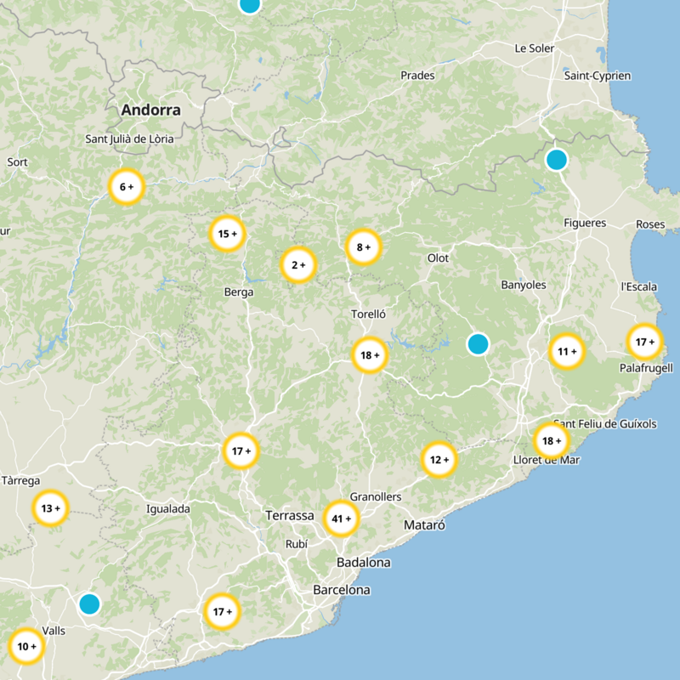Click the Berga town label
680x680 pixels.
click(239, 292)
